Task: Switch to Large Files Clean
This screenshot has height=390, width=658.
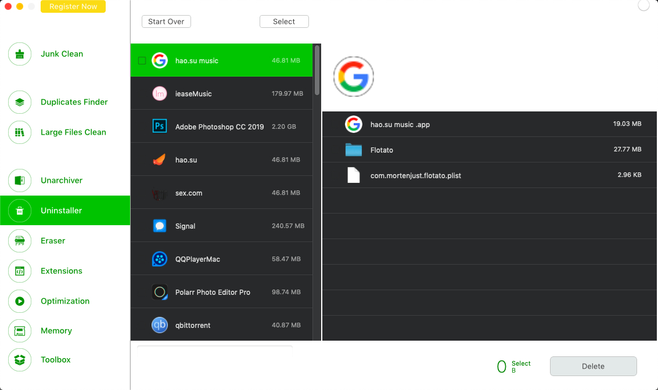Action: [x=73, y=132]
